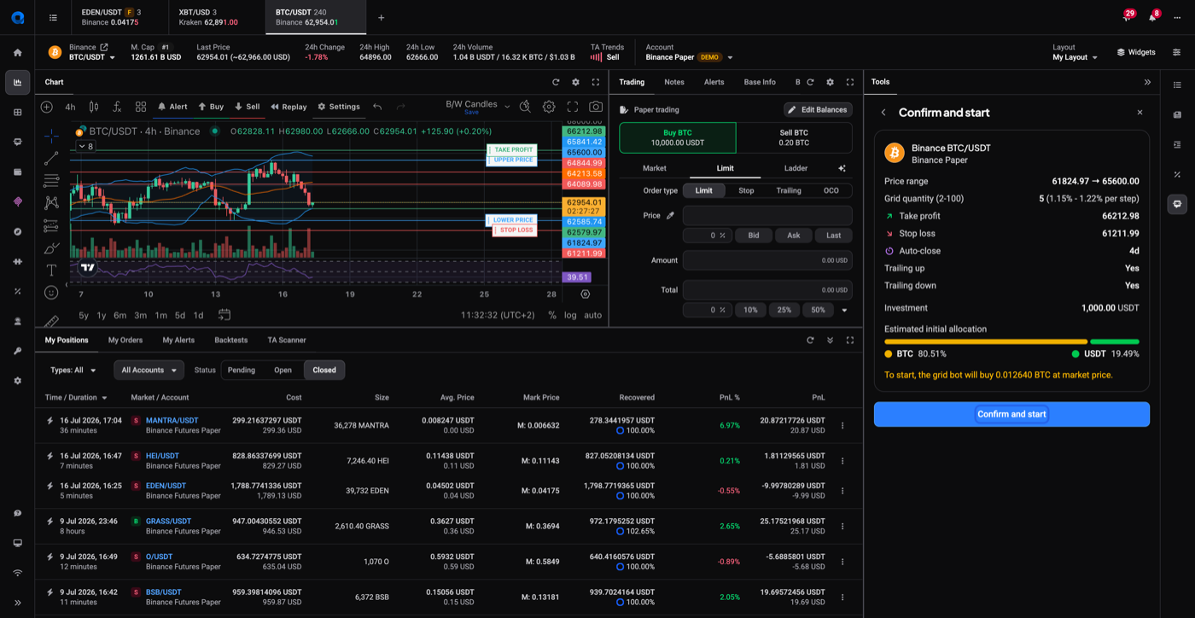Choose Trailing order type
Image resolution: width=1195 pixels, height=618 pixels.
coord(789,190)
